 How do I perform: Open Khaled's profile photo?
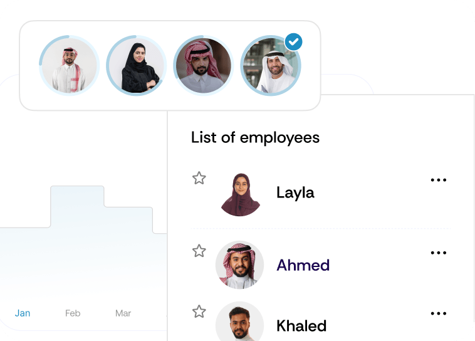[x=239, y=323]
